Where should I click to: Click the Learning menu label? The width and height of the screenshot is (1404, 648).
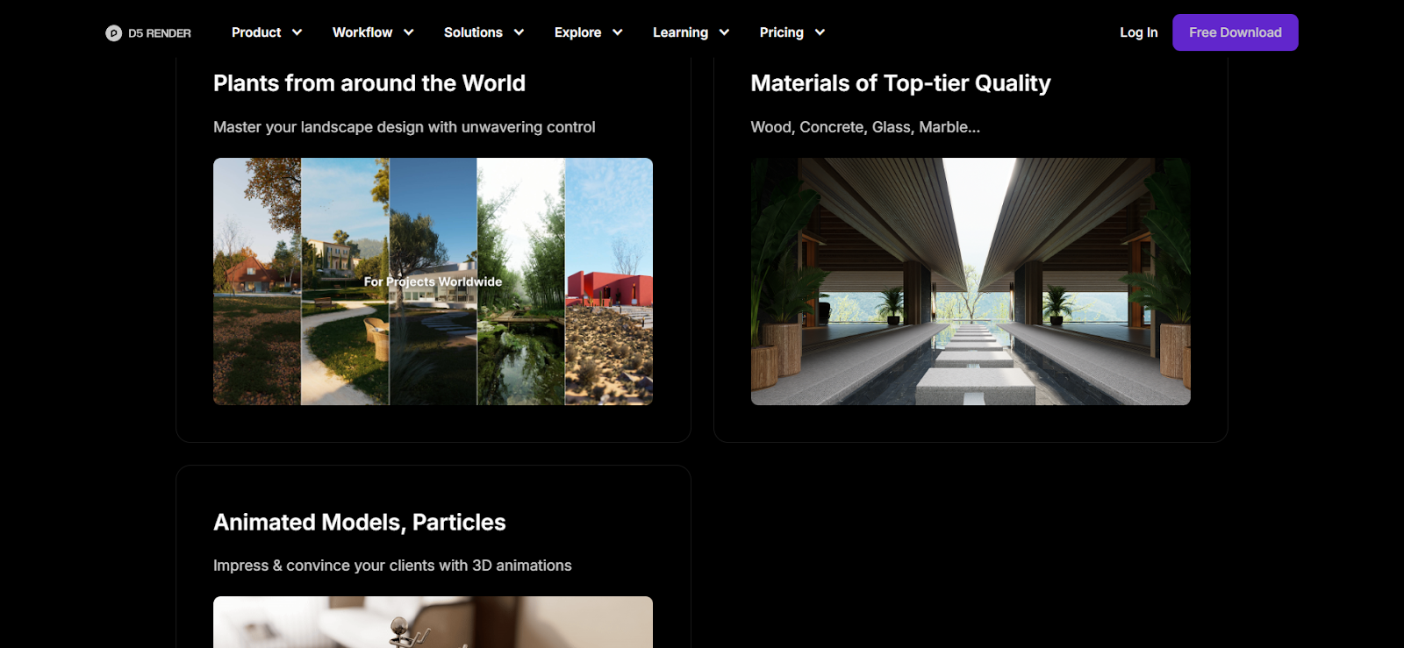pos(680,32)
